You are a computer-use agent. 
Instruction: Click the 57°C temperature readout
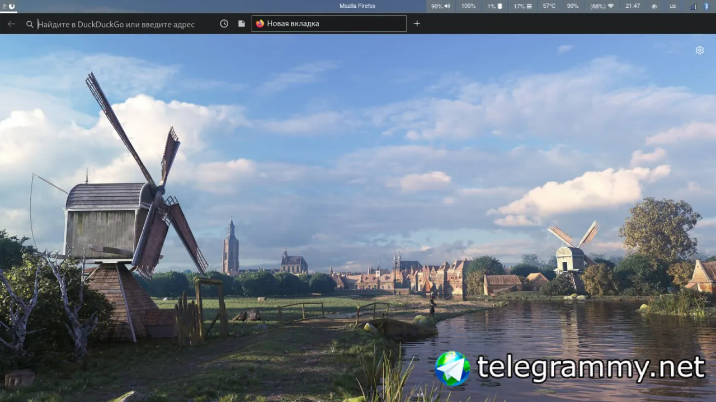pyautogui.click(x=549, y=6)
